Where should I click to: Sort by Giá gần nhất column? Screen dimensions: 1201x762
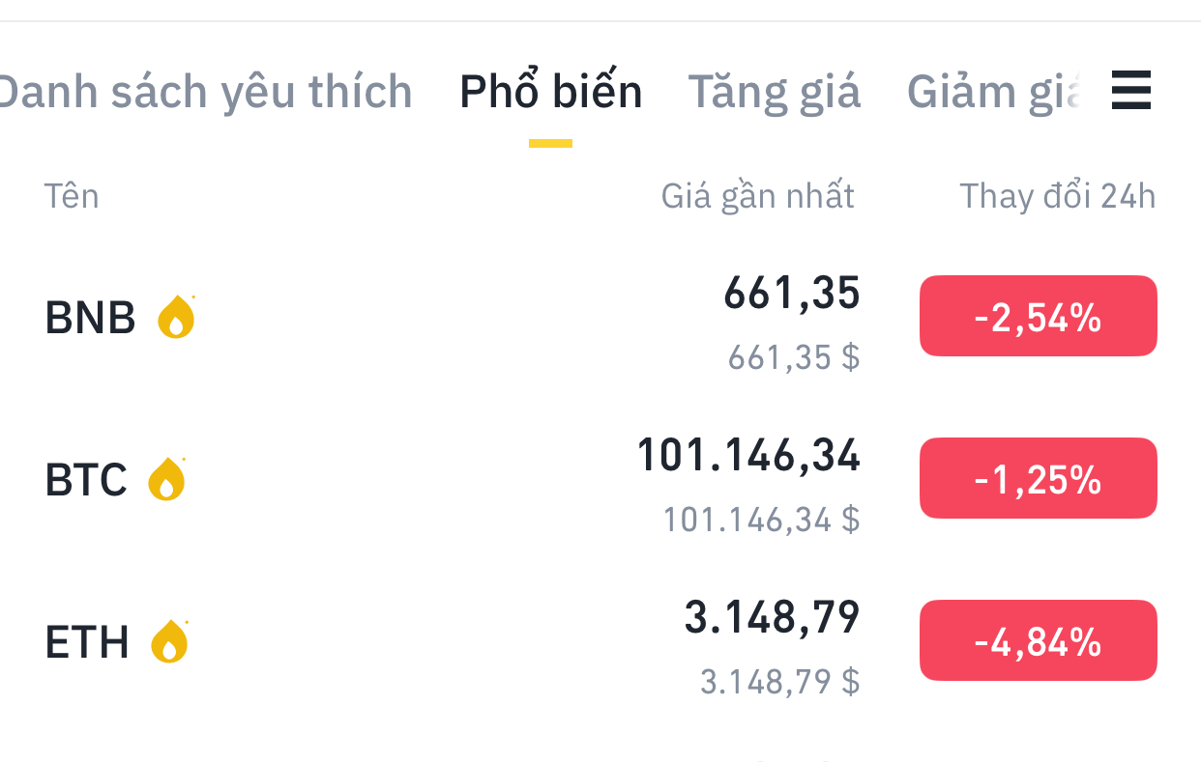pos(757,196)
